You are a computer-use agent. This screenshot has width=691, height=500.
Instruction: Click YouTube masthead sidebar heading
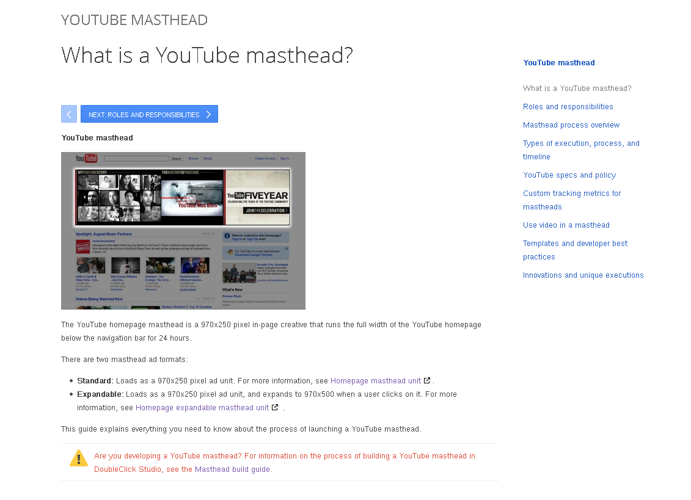pyautogui.click(x=559, y=63)
